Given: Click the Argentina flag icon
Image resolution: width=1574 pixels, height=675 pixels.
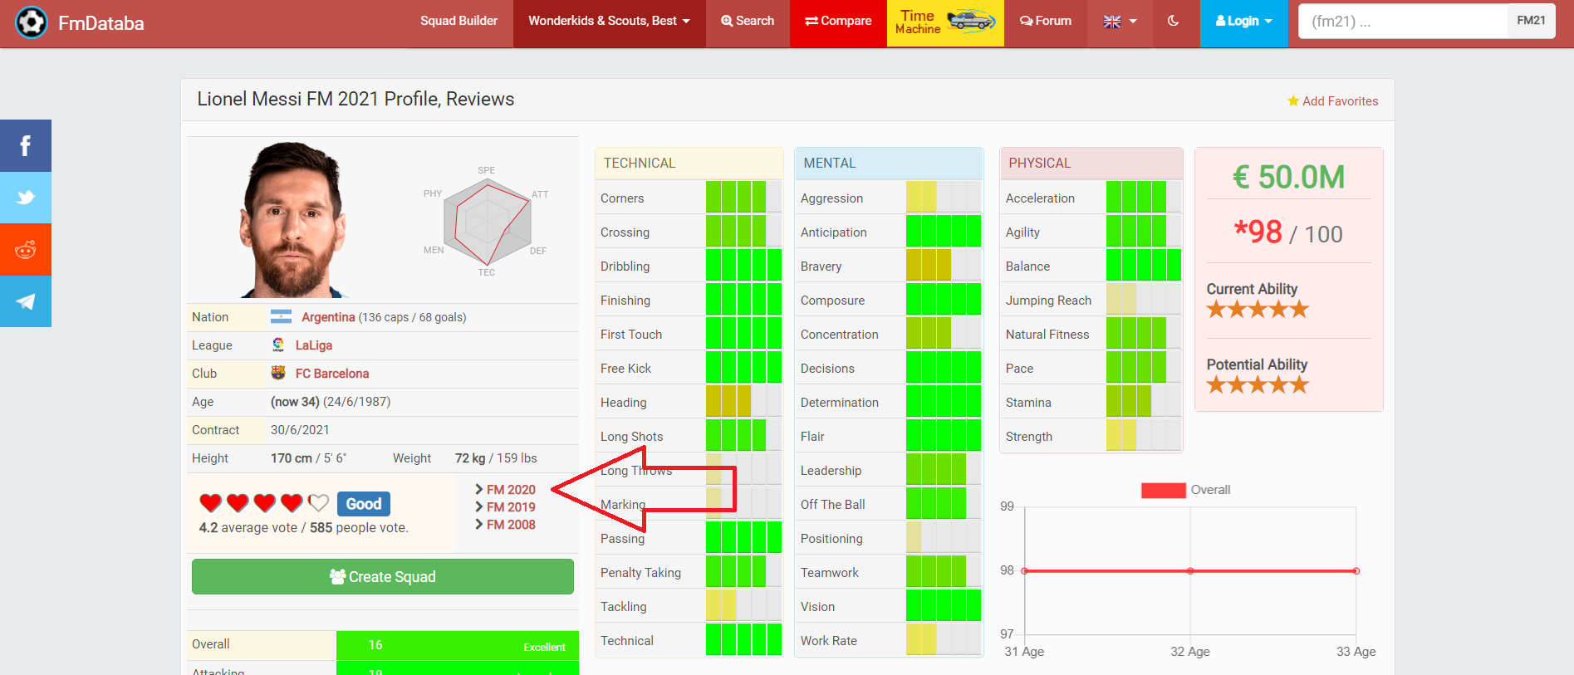Looking at the screenshot, I should coord(282,317).
